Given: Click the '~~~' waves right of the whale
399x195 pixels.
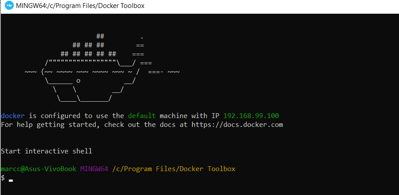Looking at the screenshot, I should pyautogui.click(x=173, y=72).
